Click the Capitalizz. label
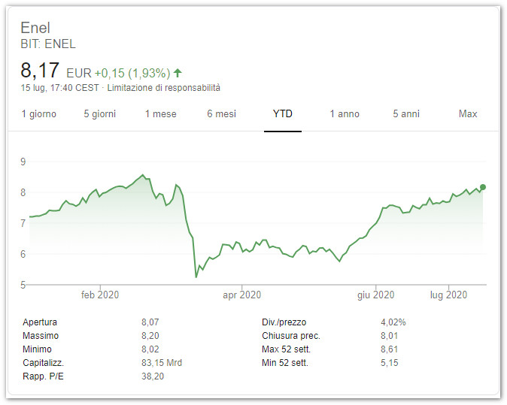507x405 pixels. pyautogui.click(x=44, y=363)
